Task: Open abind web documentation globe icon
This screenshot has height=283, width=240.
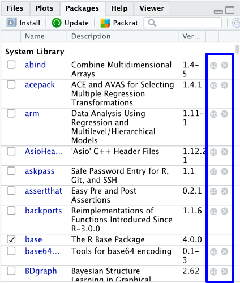Action: tap(213, 66)
